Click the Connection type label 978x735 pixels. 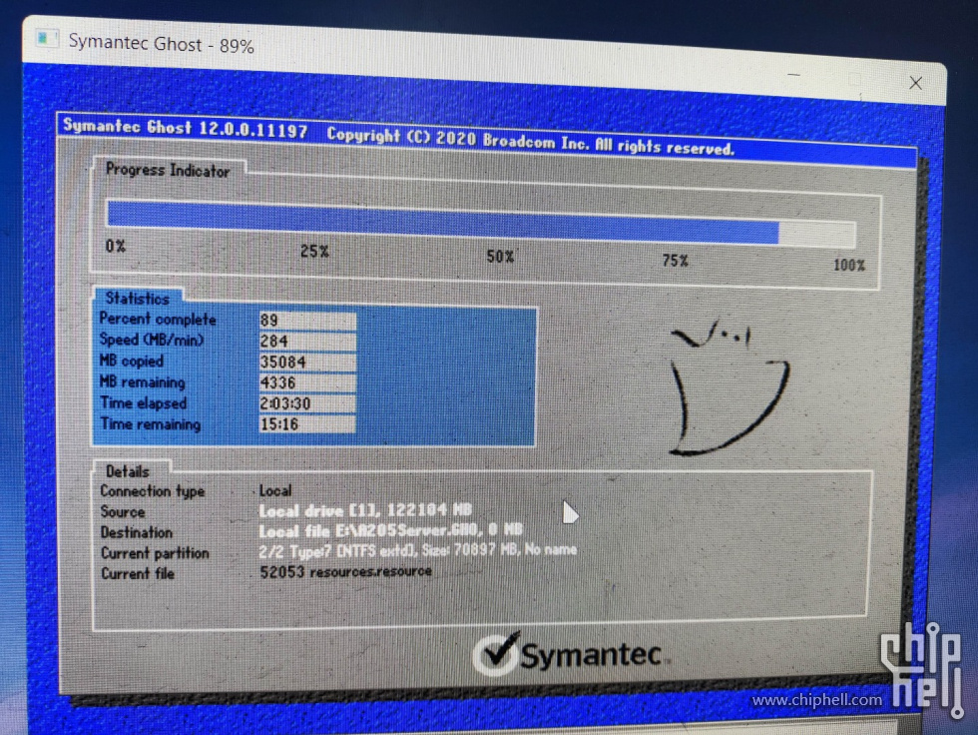(x=153, y=491)
